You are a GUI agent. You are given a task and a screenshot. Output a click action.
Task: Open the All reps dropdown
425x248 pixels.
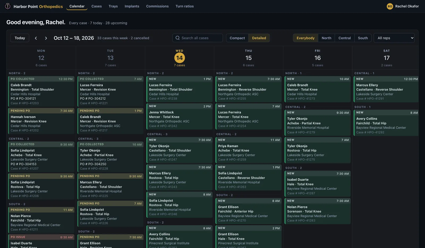tap(394, 38)
